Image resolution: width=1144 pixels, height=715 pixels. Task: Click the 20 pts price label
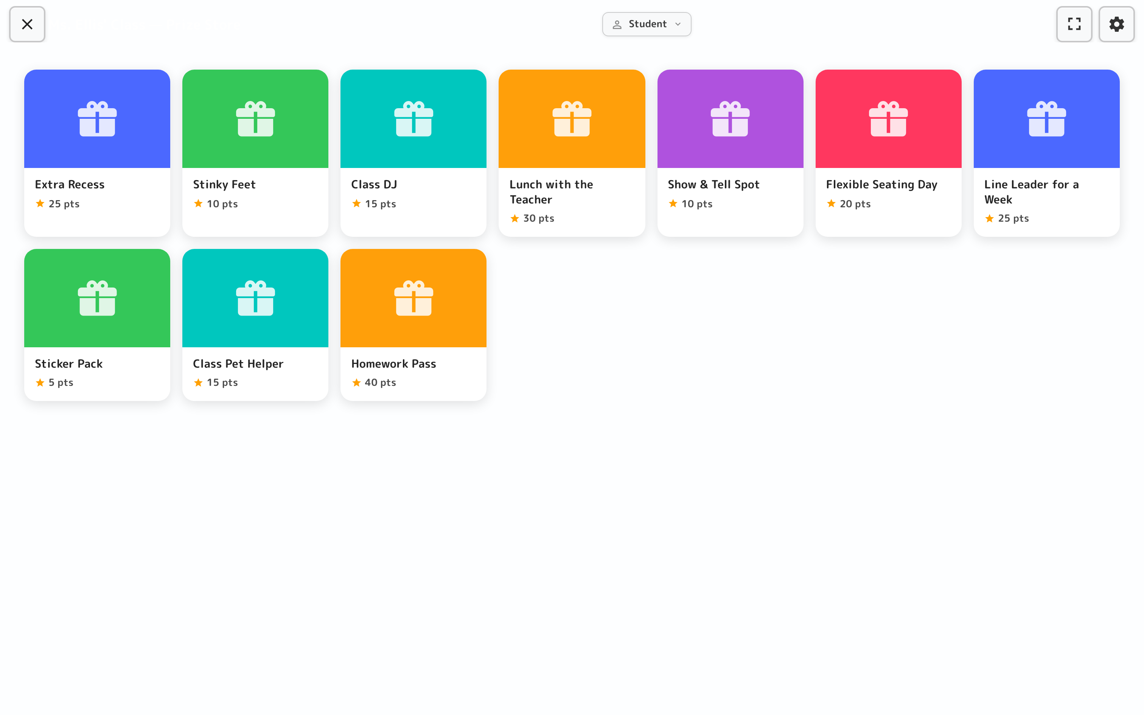click(x=855, y=204)
